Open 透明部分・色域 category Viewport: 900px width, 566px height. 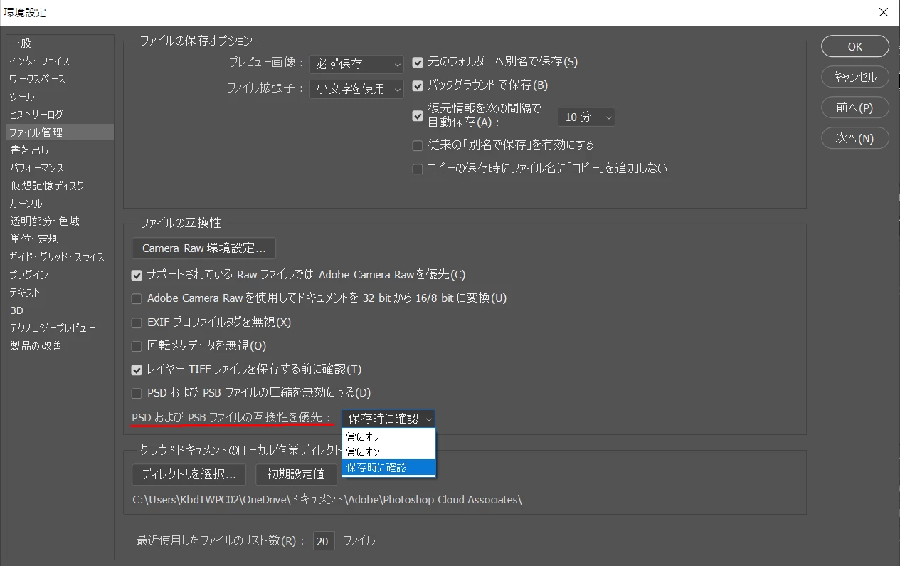[60, 221]
